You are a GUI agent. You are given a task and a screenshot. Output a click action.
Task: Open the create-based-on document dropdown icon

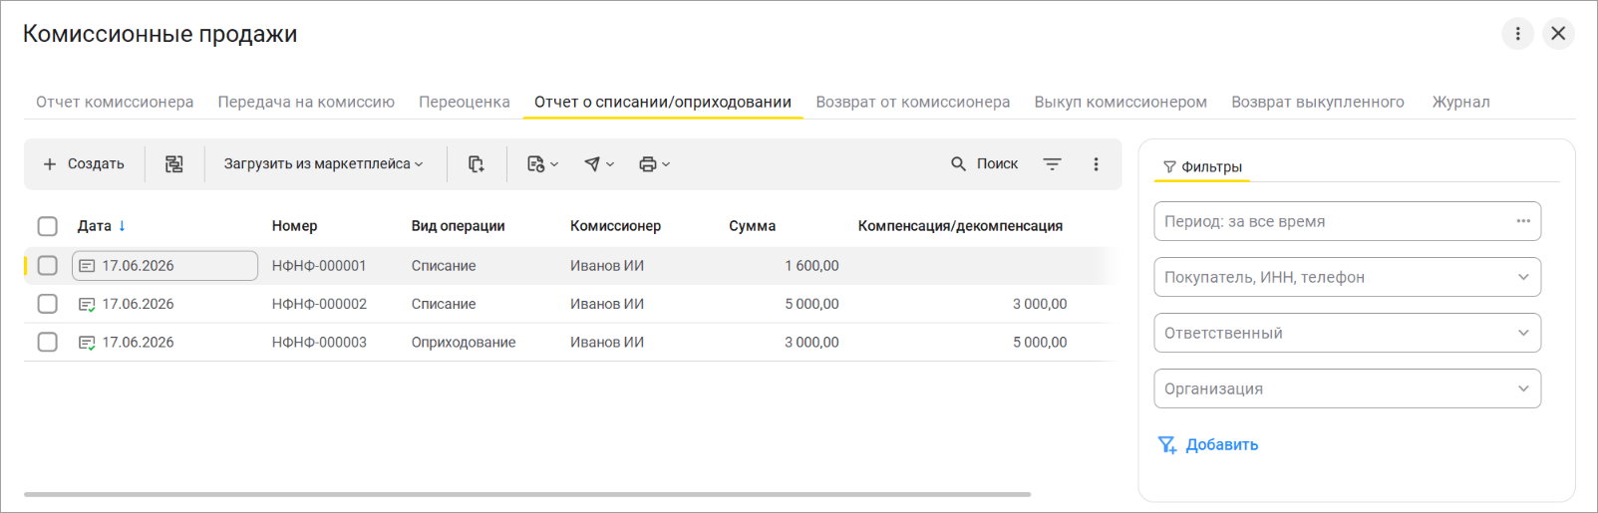(542, 163)
